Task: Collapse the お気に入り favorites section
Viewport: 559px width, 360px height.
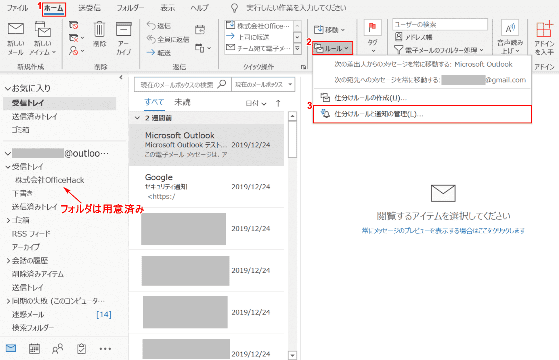Action: [7, 88]
